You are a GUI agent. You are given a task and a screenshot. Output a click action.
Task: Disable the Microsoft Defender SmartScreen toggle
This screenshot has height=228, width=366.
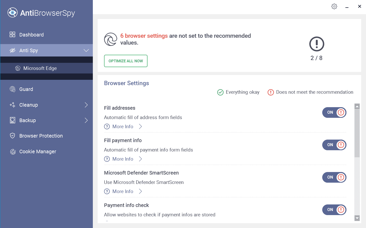coord(334,177)
